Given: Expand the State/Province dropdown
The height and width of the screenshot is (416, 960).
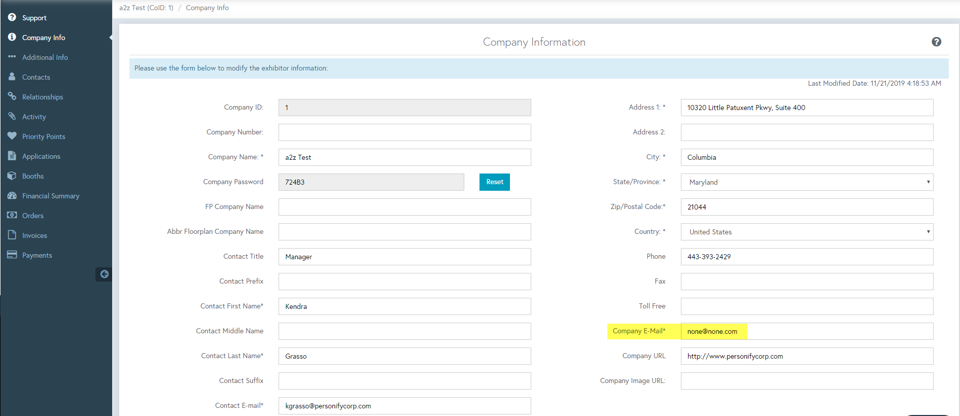Looking at the screenshot, I should [x=806, y=182].
